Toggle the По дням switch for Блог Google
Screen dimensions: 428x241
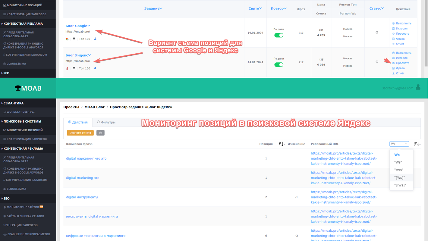click(279, 35)
